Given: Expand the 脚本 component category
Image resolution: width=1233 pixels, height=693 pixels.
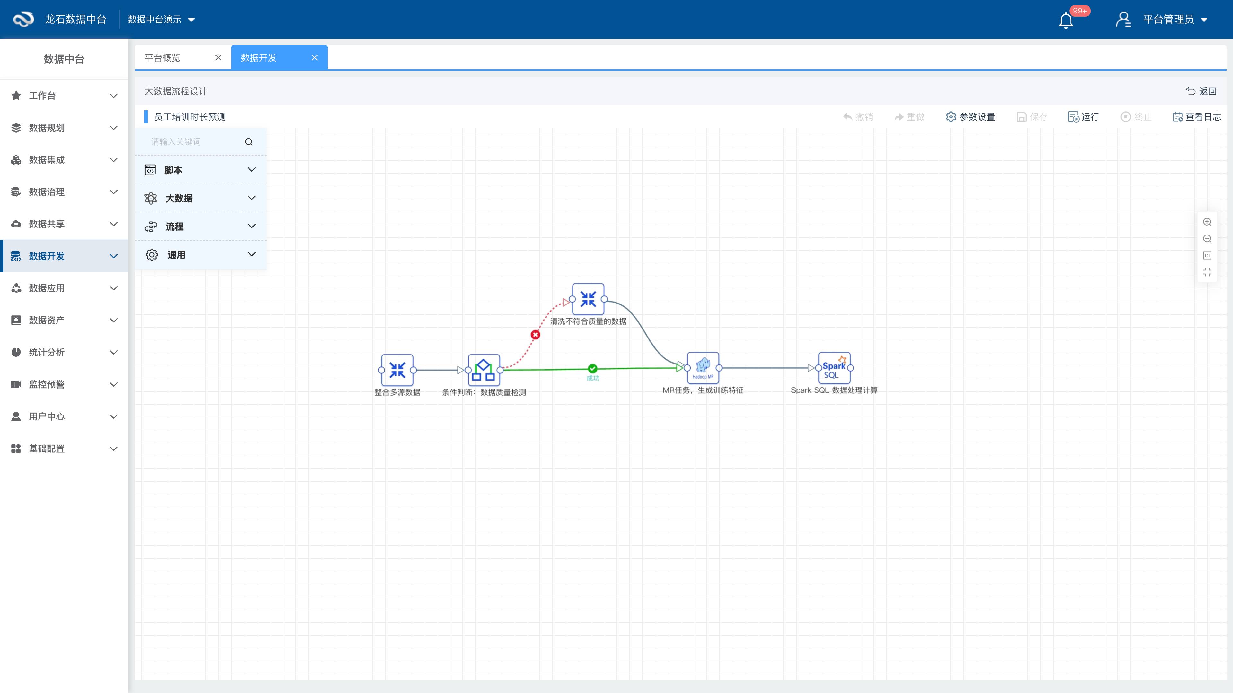Looking at the screenshot, I should [201, 170].
